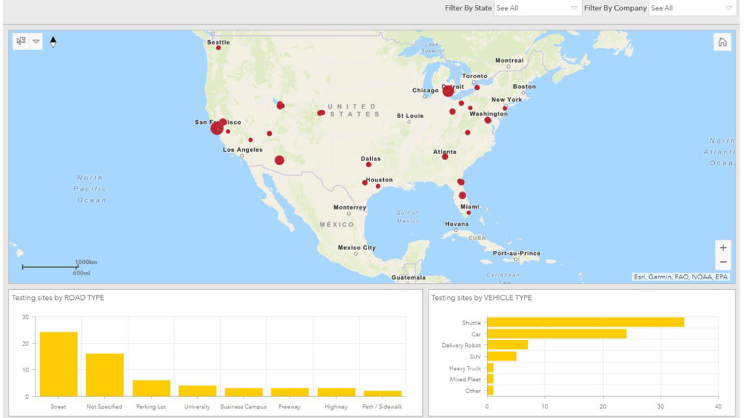The image size is (744, 418).
Task: Reset map orientation with the compass arrow
Action: coord(53,42)
